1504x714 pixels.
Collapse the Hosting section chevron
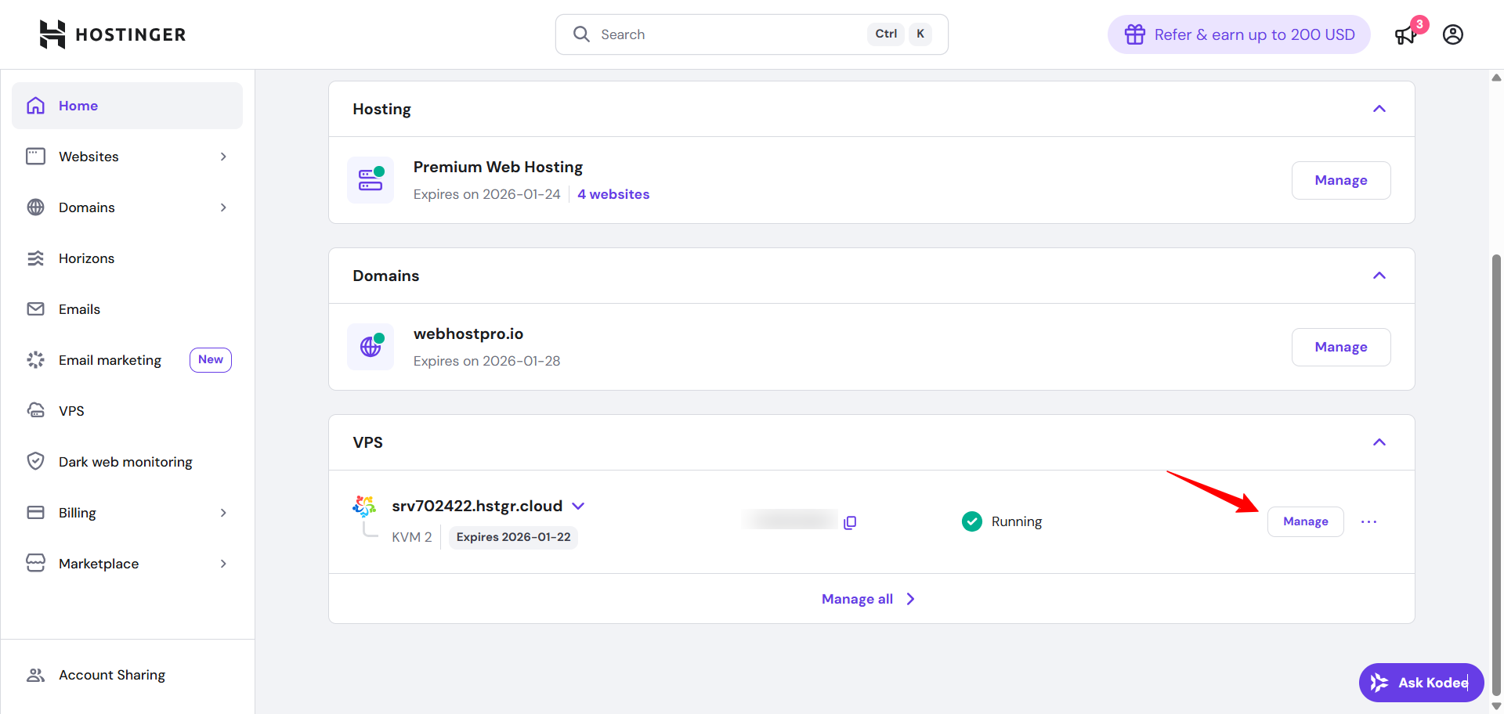pyautogui.click(x=1379, y=109)
